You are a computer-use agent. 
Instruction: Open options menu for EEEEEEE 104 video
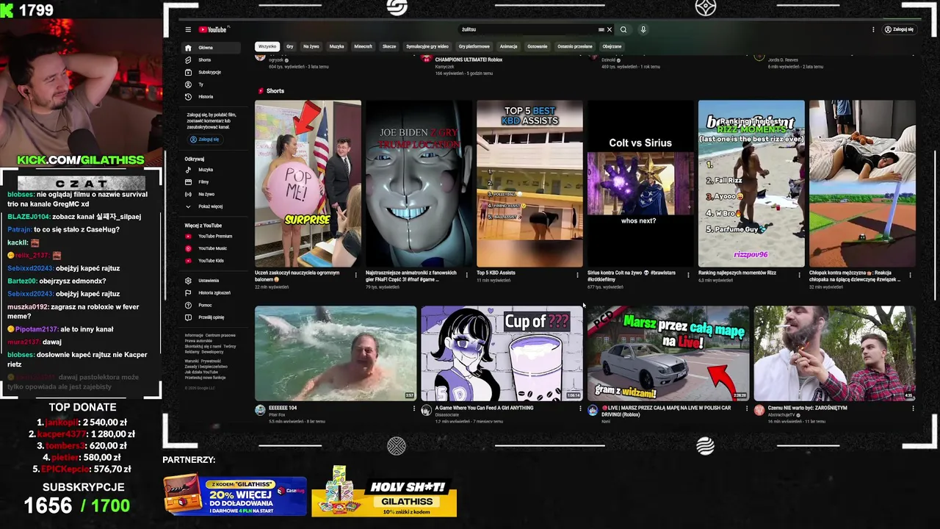[413, 409]
